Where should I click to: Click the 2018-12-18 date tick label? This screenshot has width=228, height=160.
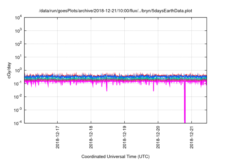91,137
